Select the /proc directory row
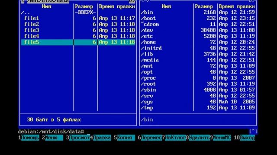This screenshot has width=277, height=155. coord(198,78)
